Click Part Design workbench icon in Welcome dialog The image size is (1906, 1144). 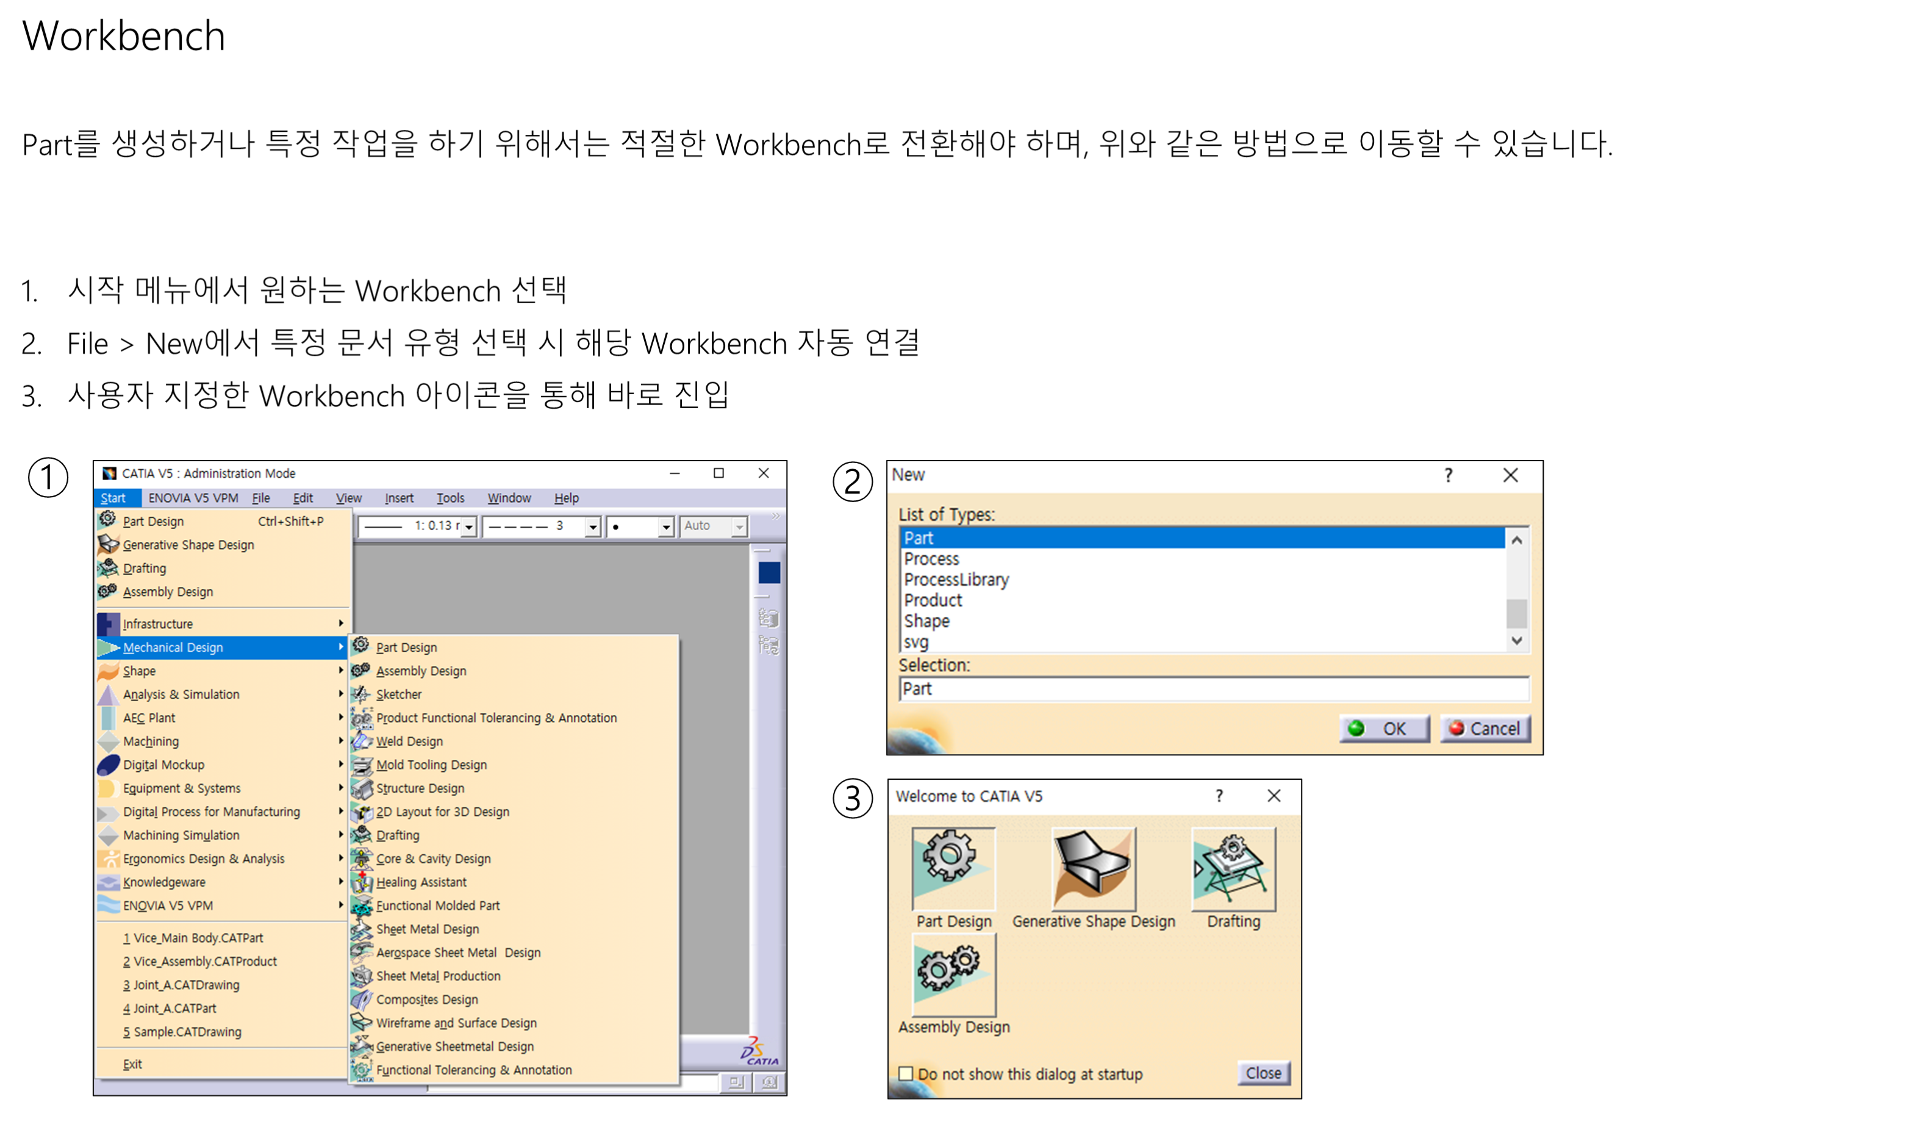(x=953, y=868)
